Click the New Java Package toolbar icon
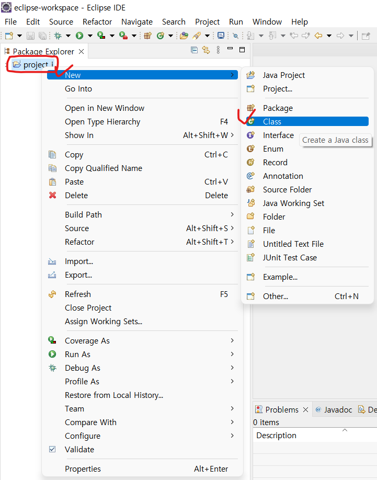 pyautogui.click(x=148, y=36)
